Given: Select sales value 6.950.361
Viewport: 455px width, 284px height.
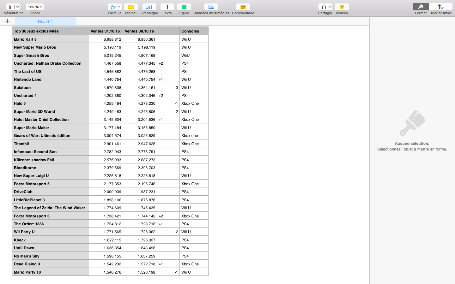Looking at the screenshot, I should click(140, 39).
